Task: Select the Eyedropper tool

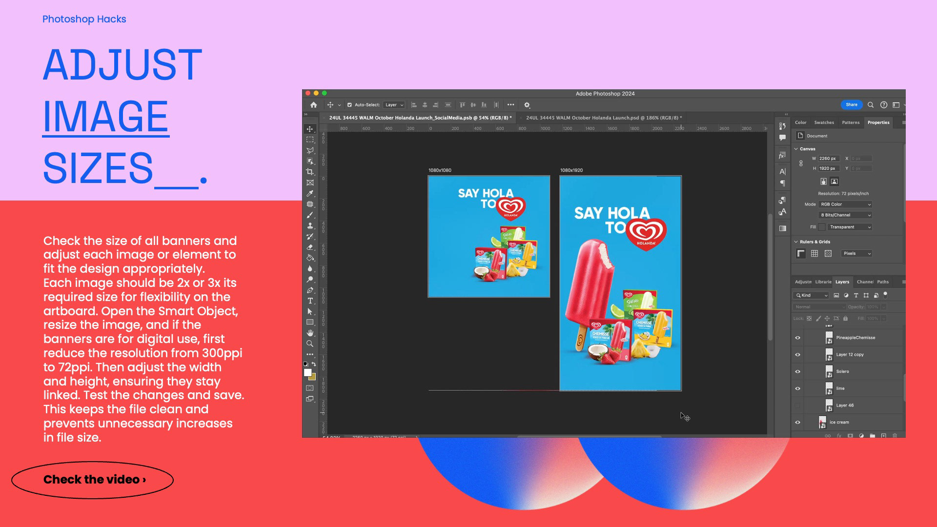Action: pos(310,194)
